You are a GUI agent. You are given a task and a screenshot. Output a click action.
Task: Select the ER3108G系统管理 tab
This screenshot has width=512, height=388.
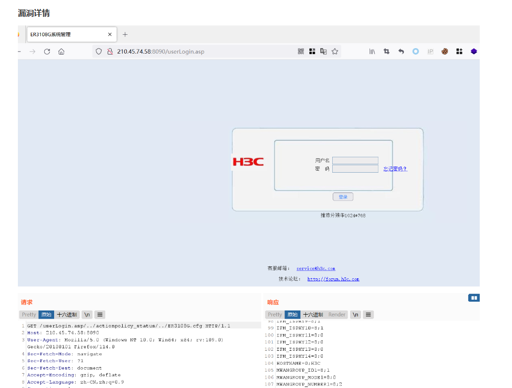point(72,34)
